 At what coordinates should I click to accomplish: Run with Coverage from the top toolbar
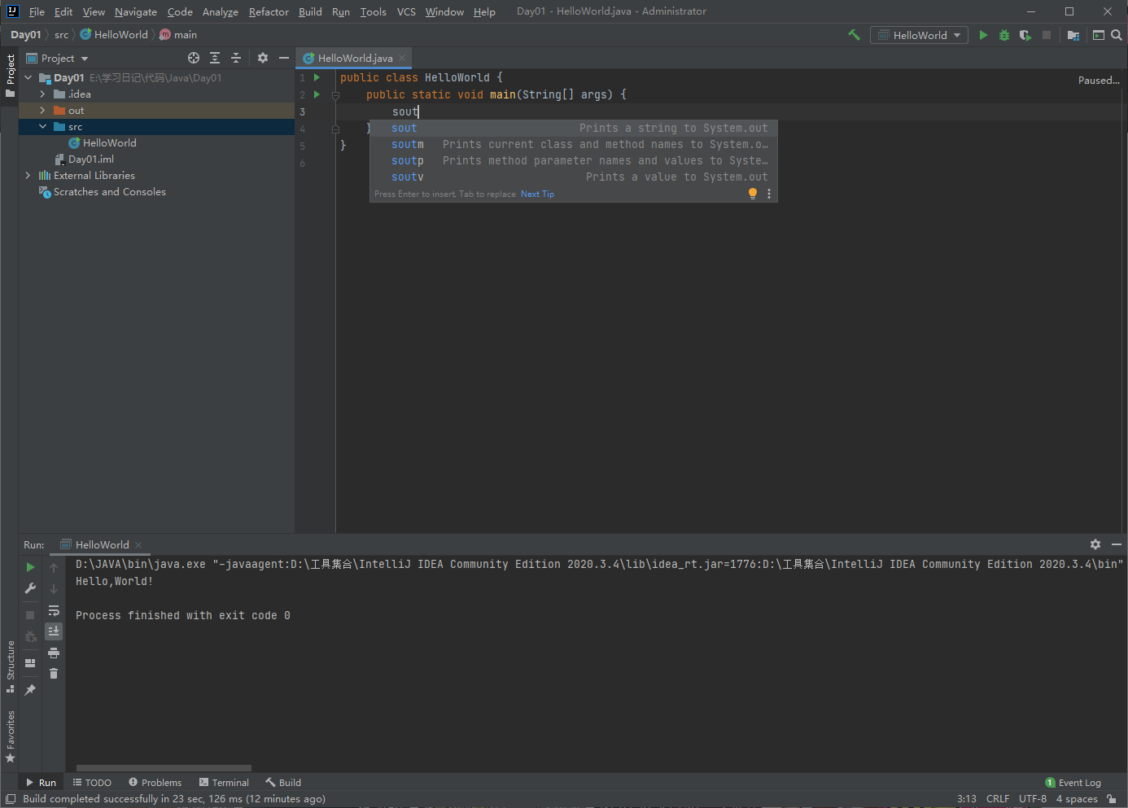pos(1025,35)
